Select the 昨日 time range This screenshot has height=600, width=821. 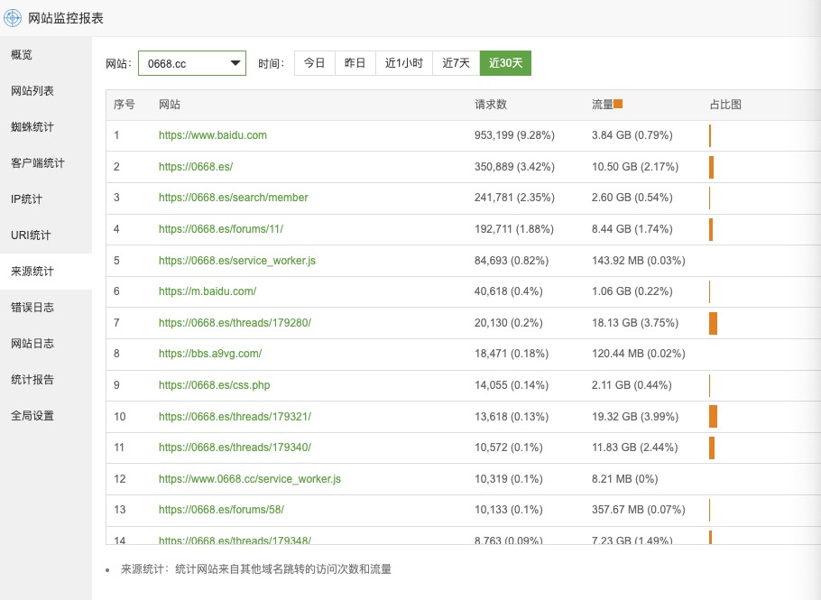355,63
